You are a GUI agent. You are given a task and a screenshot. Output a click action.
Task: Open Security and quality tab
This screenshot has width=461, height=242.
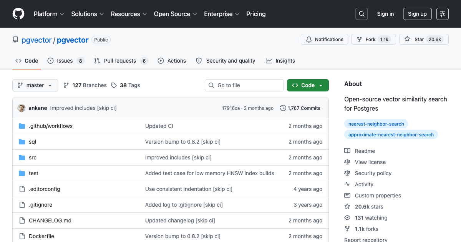click(226, 61)
